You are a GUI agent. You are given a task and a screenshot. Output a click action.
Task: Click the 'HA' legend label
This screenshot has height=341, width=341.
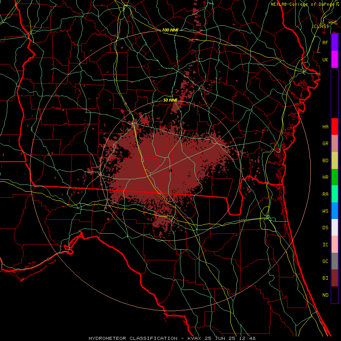[x=325, y=127]
